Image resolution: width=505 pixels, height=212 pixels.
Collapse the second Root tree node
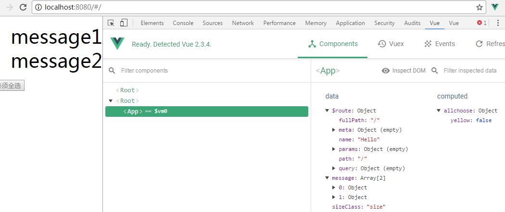111,101
